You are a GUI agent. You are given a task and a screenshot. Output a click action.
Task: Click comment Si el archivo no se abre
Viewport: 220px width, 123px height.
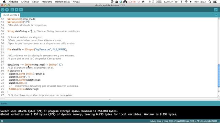[x=40, y=95]
